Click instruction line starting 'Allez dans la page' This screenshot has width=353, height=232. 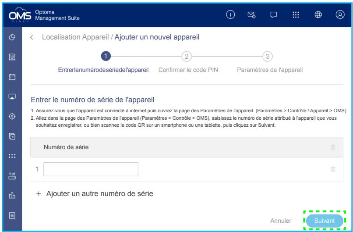click(x=184, y=121)
